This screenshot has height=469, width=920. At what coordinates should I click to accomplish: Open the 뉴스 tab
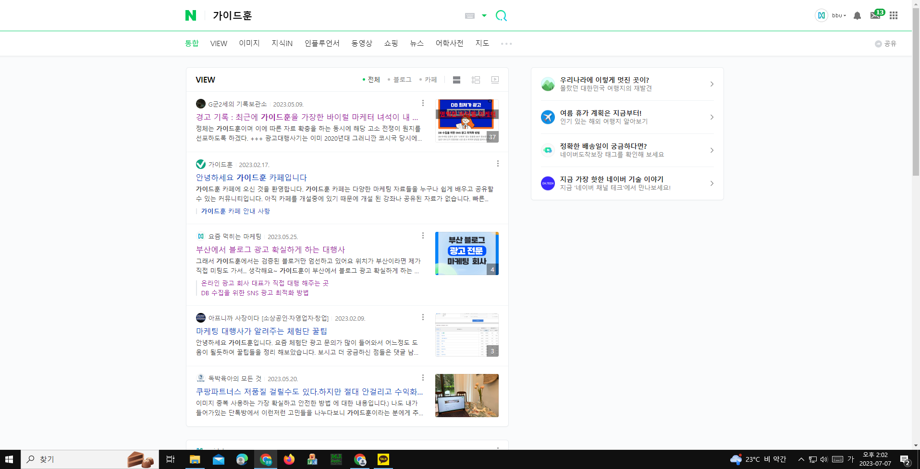[417, 43]
